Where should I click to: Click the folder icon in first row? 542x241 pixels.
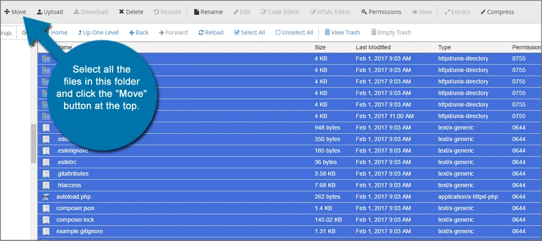tap(46, 59)
